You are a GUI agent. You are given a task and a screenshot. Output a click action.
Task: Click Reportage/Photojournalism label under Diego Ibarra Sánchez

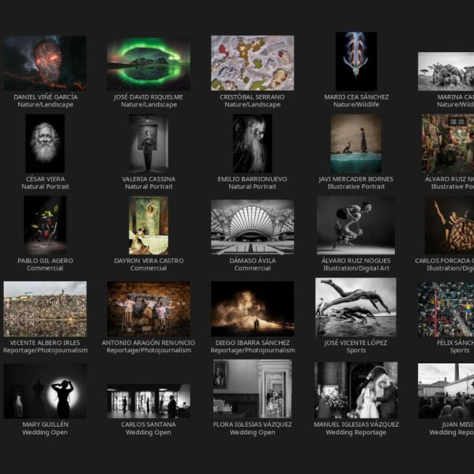click(x=253, y=350)
